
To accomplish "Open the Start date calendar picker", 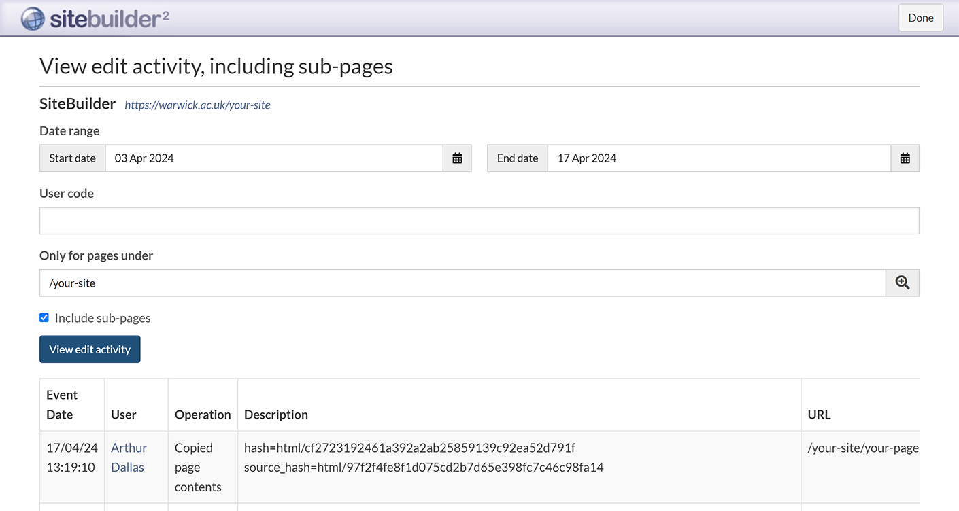I will [x=457, y=158].
